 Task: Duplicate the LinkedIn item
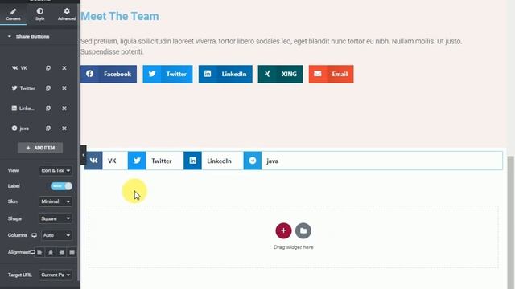click(48, 108)
